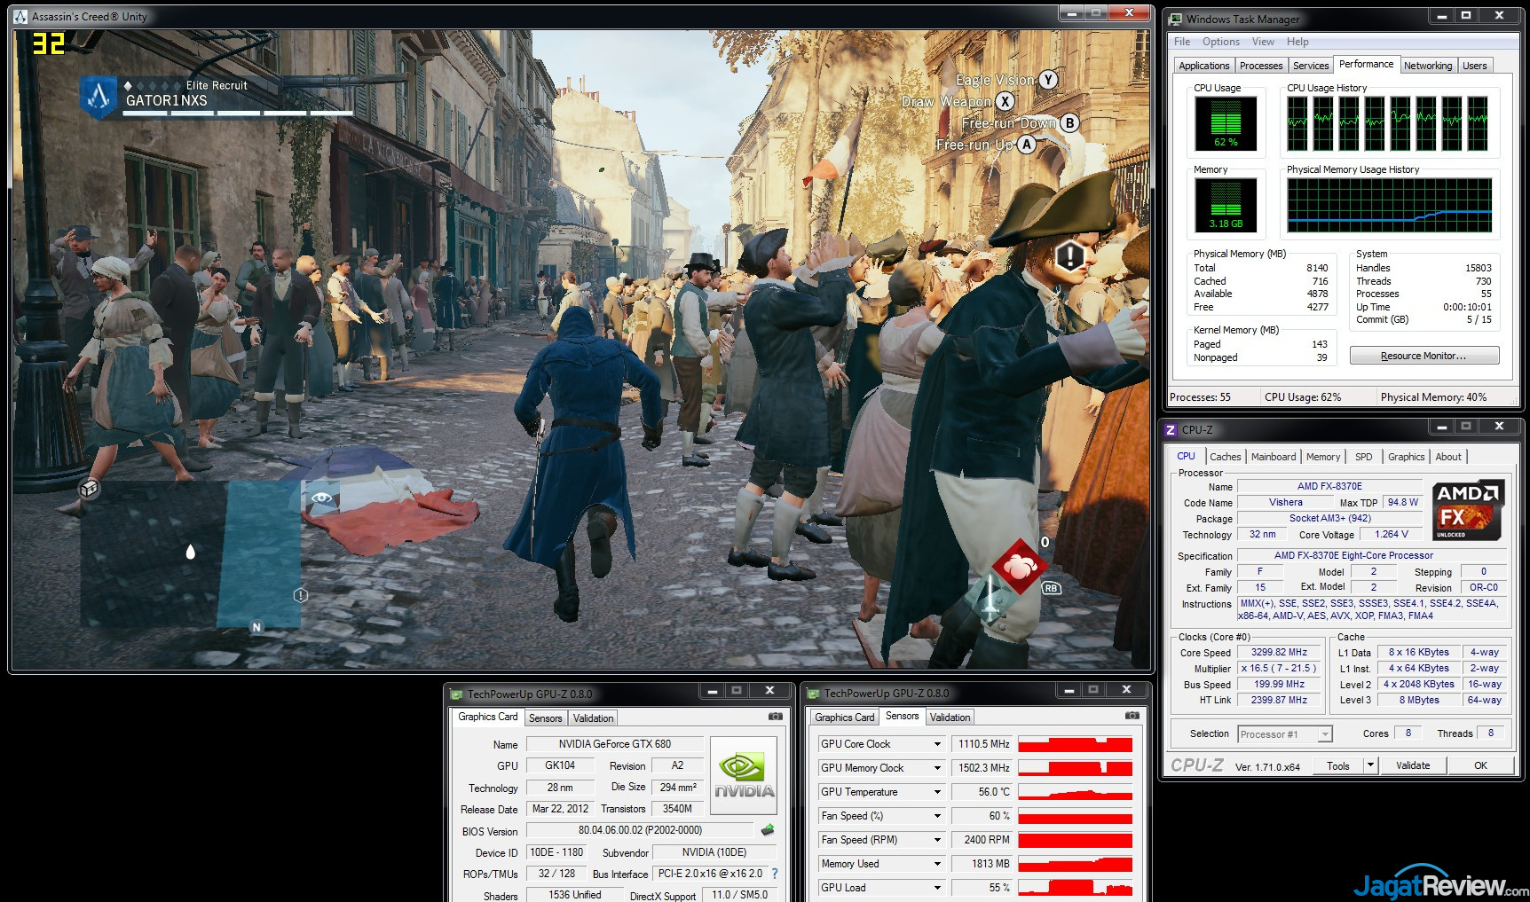Click the exclamation shield marker above the hatted NPC
This screenshot has height=902, width=1530.
coord(1070,257)
